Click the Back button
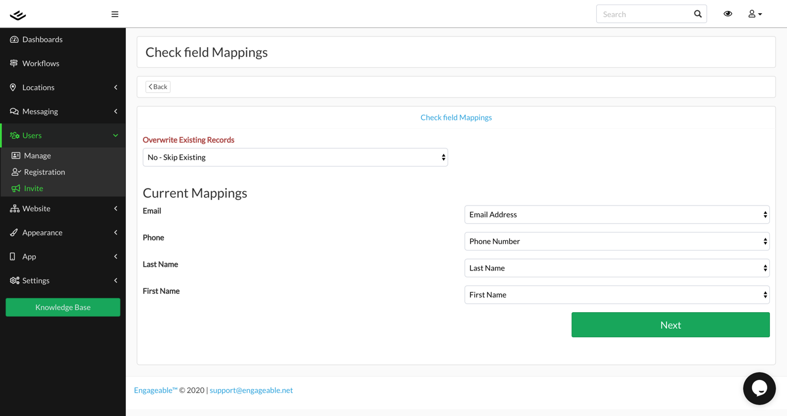The image size is (787, 416). (x=158, y=87)
